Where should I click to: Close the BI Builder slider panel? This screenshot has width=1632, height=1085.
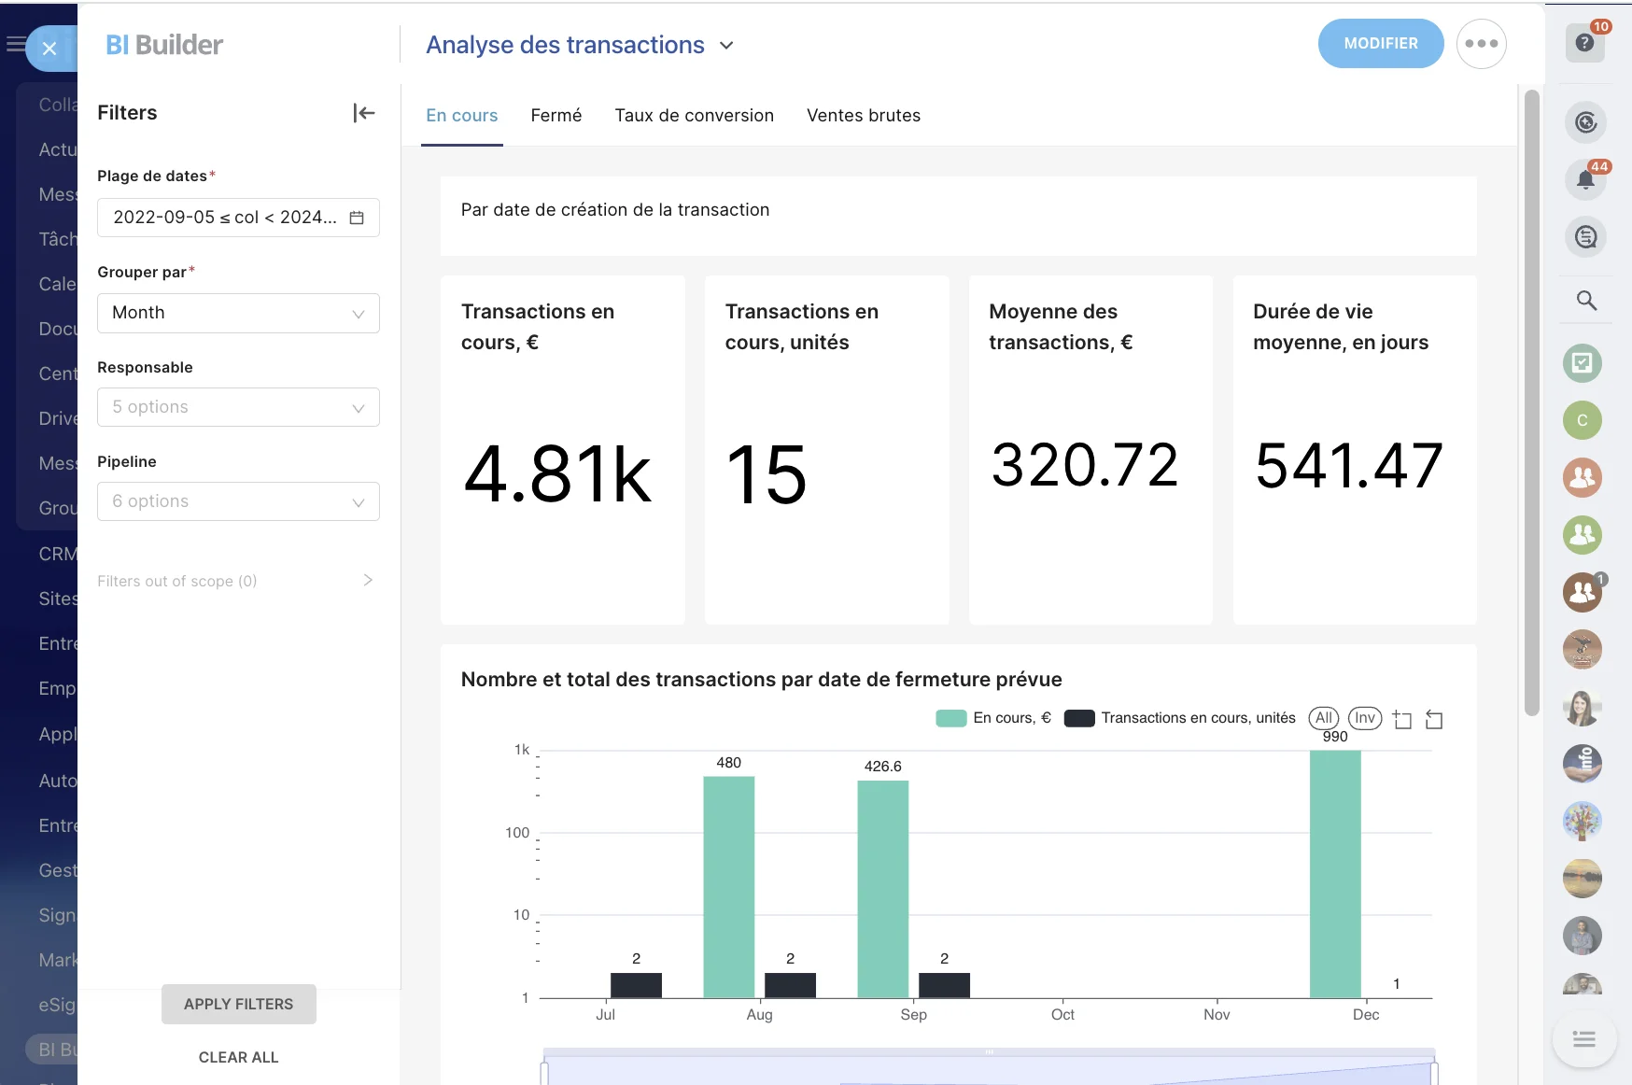(50, 49)
